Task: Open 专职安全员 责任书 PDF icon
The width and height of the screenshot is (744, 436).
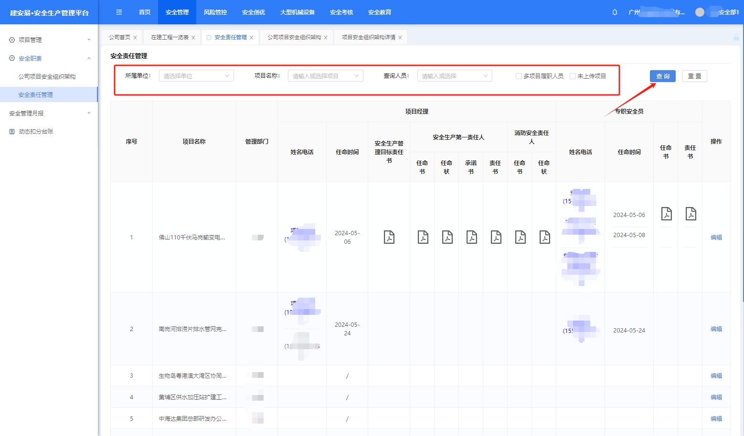Action: (x=691, y=214)
